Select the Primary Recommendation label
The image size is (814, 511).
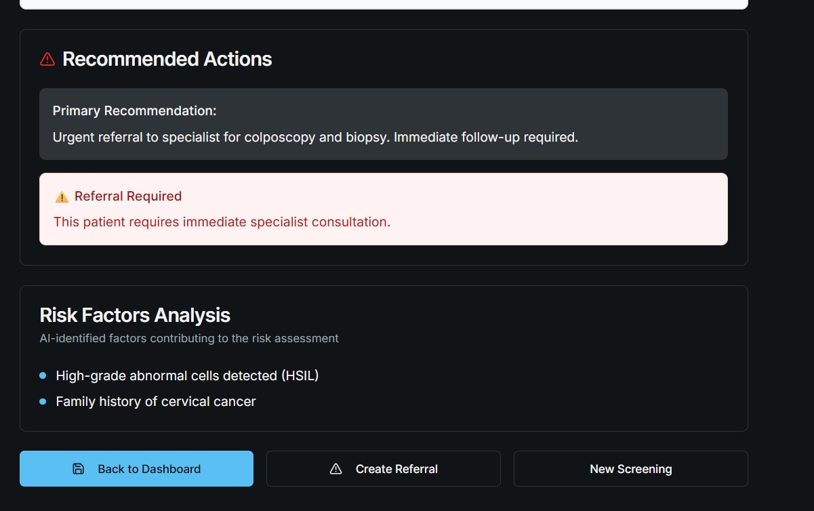tap(134, 111)
